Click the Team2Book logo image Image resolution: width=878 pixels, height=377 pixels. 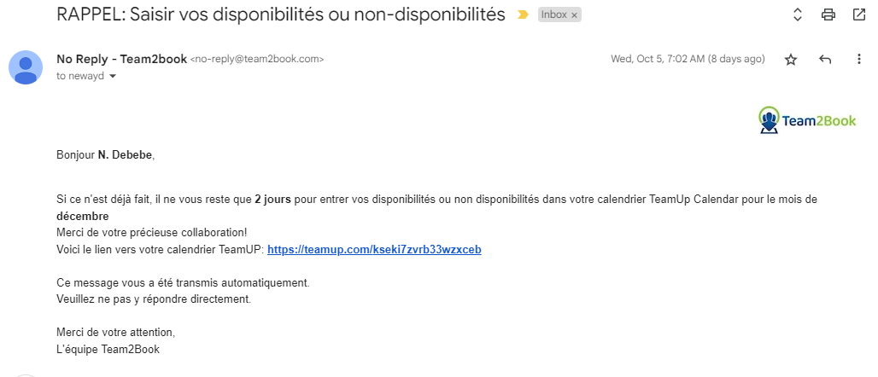point(807,119)
